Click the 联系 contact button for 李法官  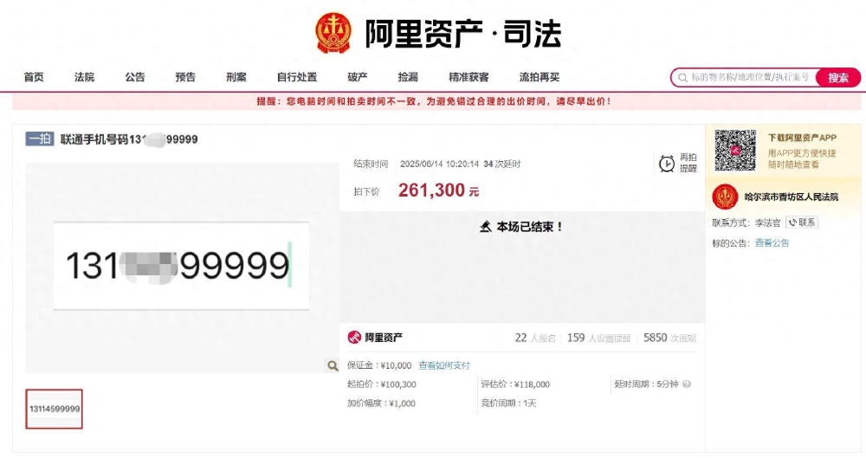[801, 223]
